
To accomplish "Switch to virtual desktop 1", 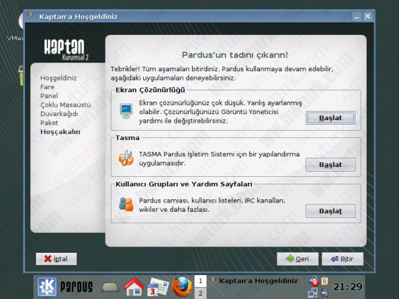I will [200, 281].
